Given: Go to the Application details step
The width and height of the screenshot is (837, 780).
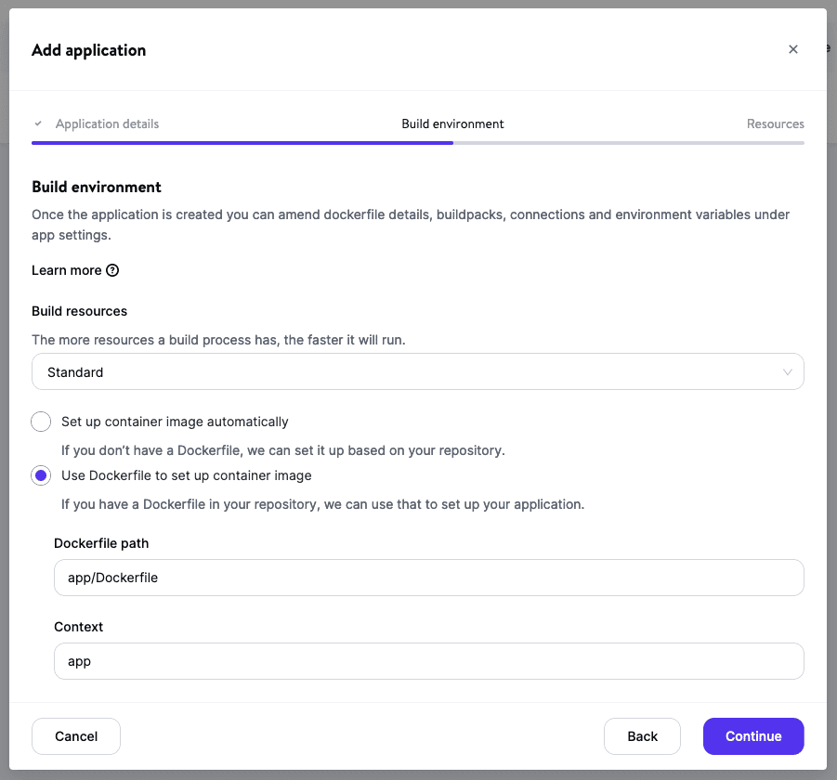Looking at the screenshot, I should tap(107, 123).
